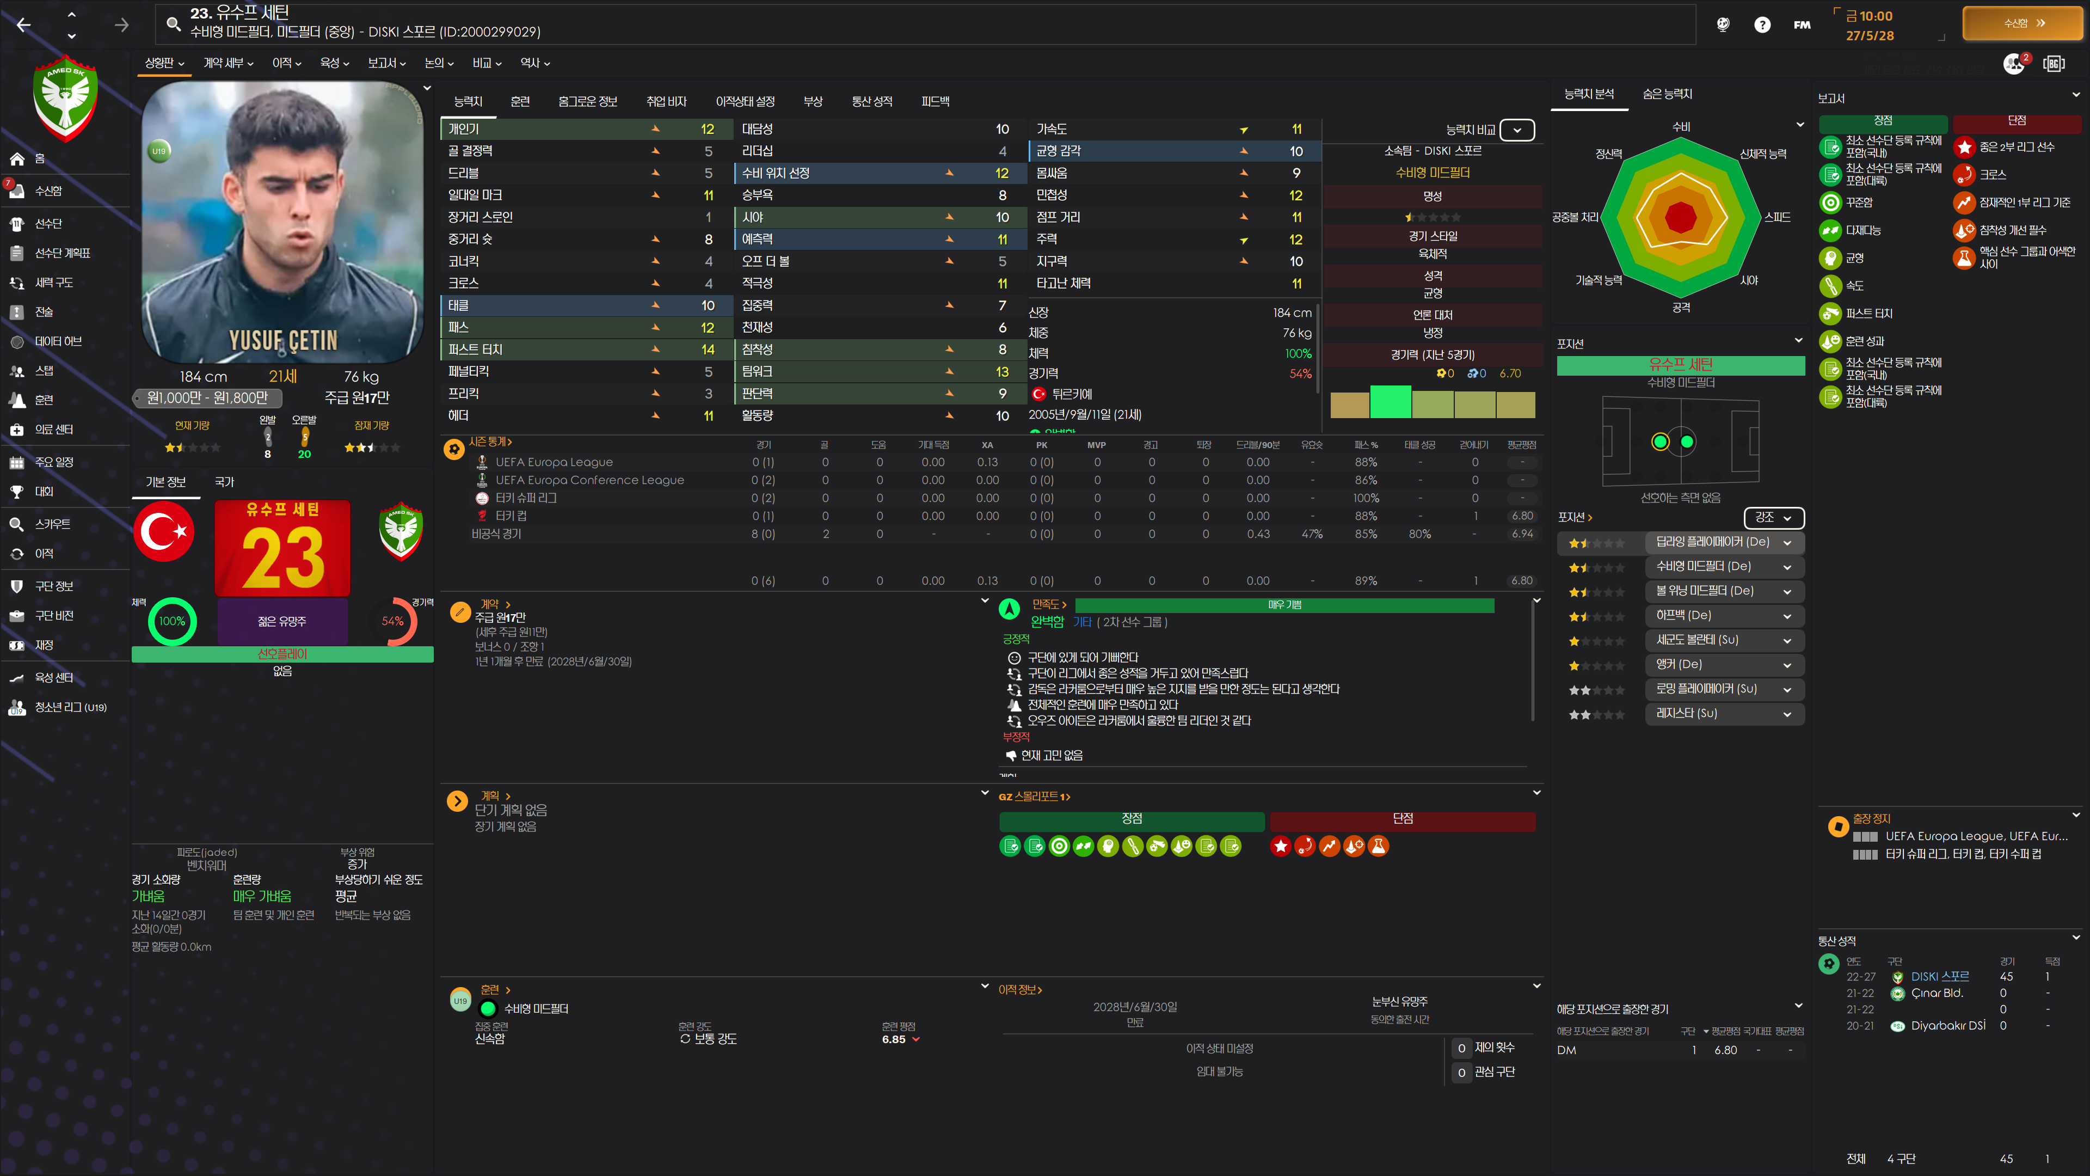This screenshot has width=2090, height=1176.
Task: Expand the 딥라잉 플레이메이커 role dropdown
Action: (x=1786, y=542)
